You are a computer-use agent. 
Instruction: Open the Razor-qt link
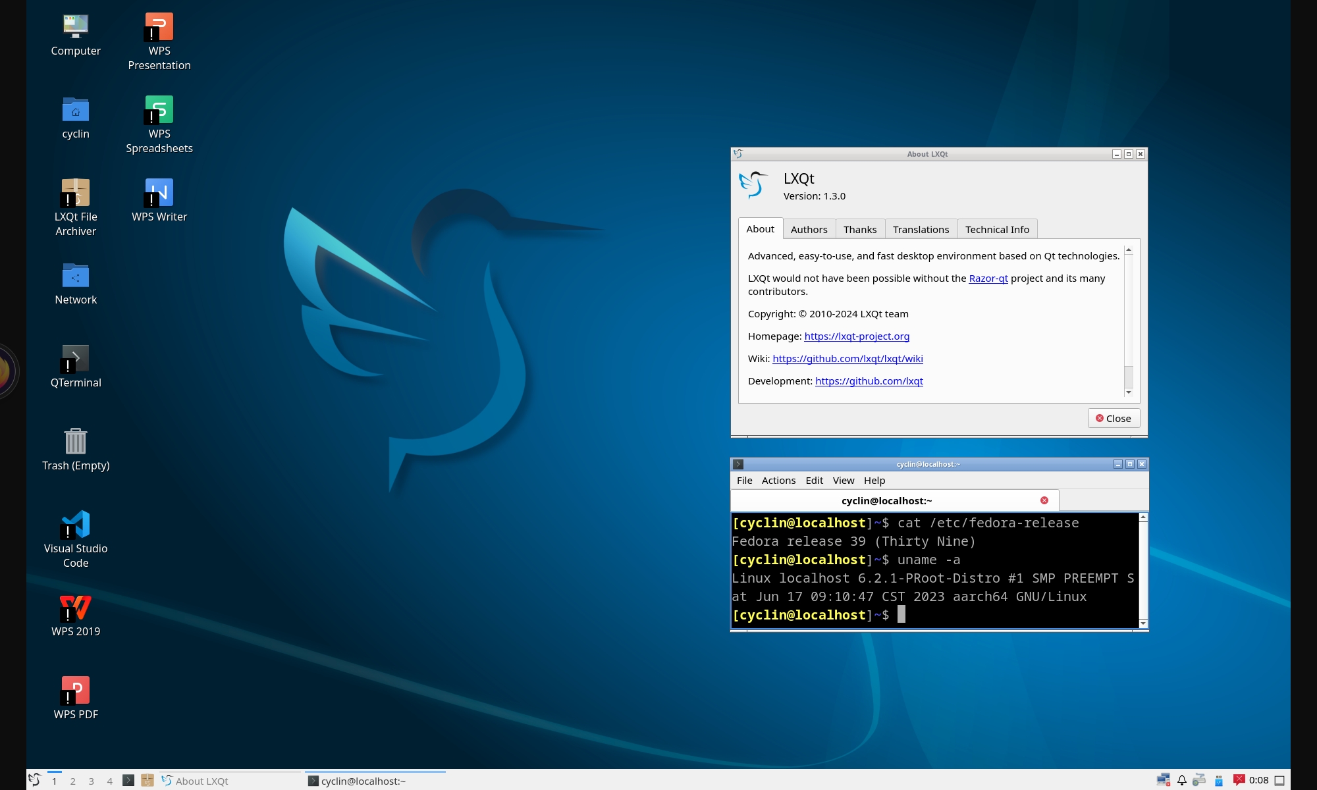point(988,278)
